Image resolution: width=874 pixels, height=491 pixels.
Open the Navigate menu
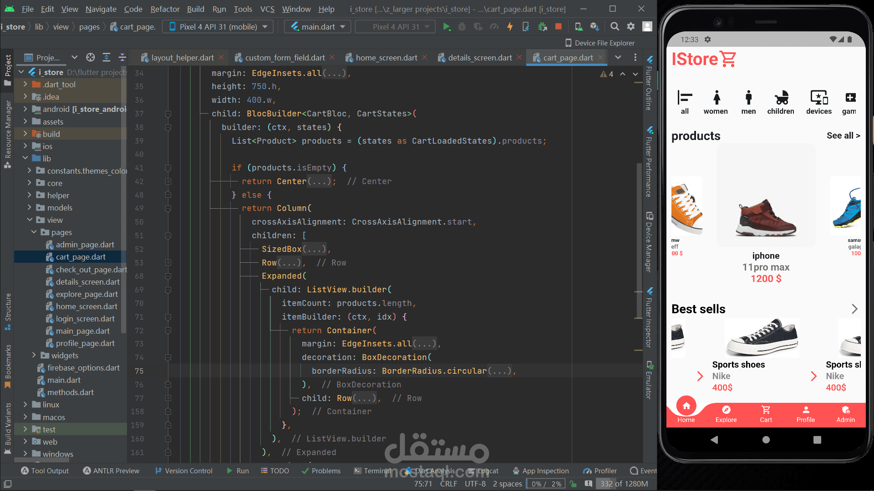(101, 9)
